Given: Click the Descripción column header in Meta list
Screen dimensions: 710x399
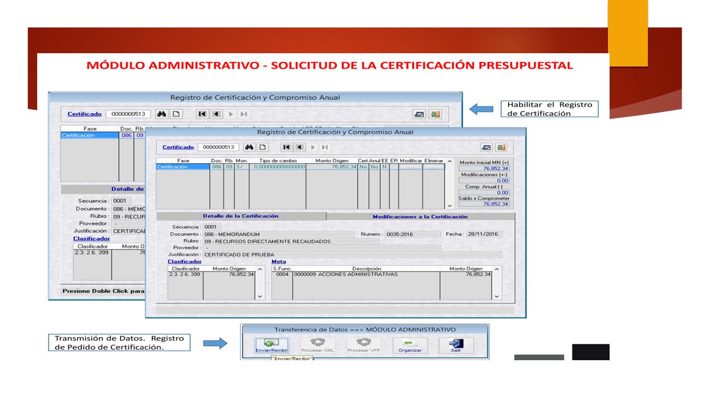Looking at the screenshot, I should (x=367, y=269).
